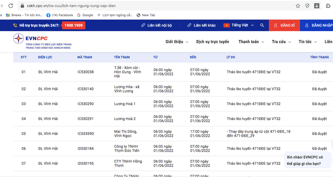Open the extensions puzzle icon
The width and height of the screenshot is (333, 177).
[x=328, y=6]
